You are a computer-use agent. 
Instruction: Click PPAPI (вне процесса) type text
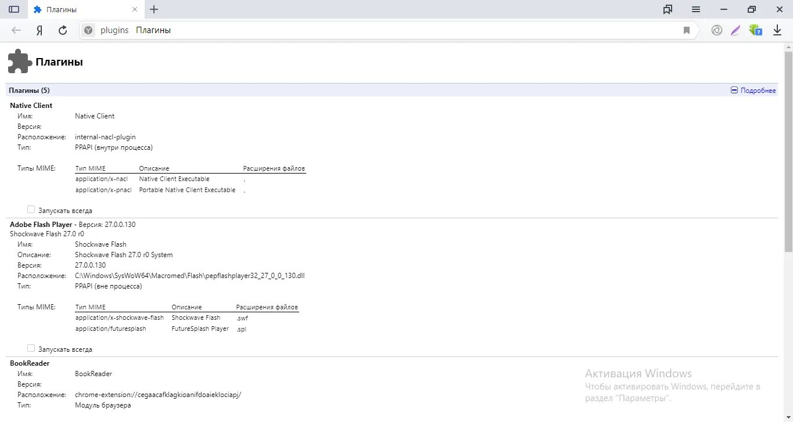pos(109,286)
